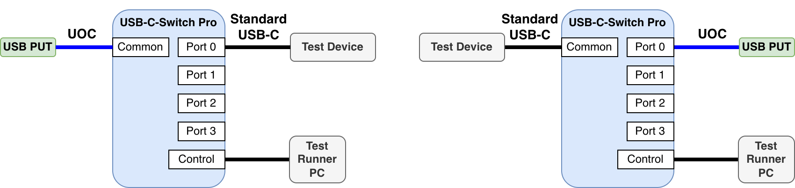
Task: Click Port 0 in the right switch
Action: point(650,47)
